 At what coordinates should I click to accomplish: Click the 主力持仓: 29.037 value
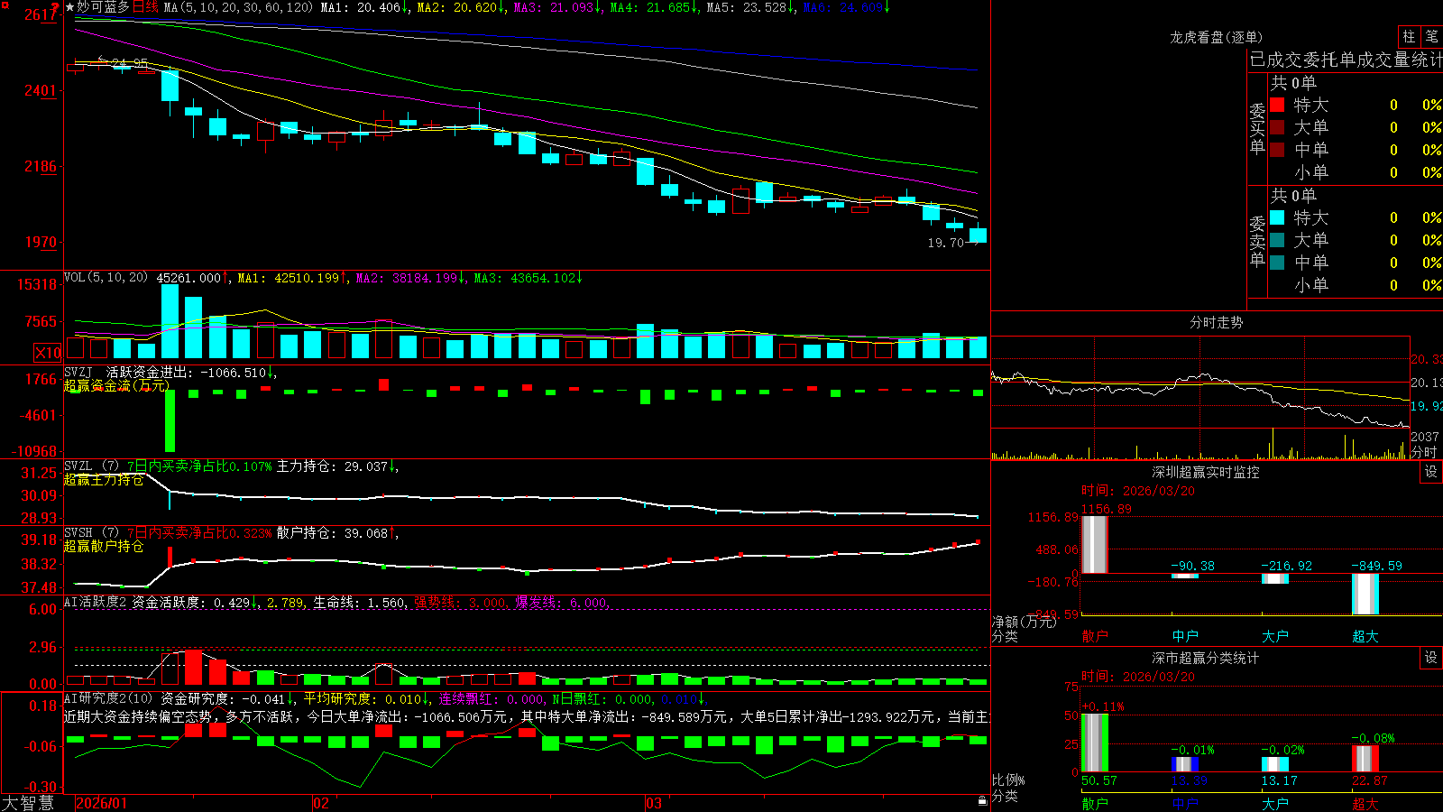(332, 466)
